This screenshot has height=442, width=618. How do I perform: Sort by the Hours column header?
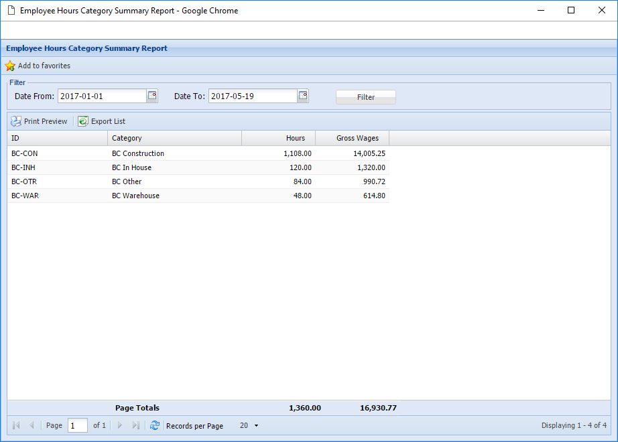[x=278, y=138]
